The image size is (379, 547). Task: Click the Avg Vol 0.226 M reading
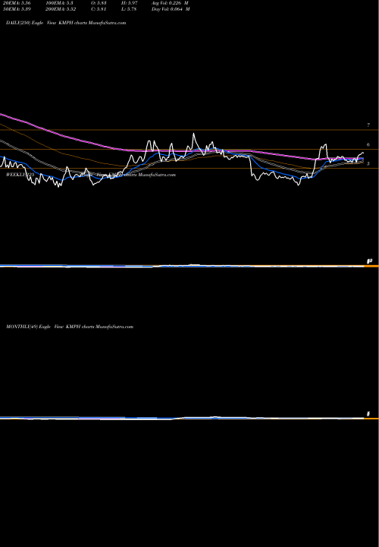coord(171,2)
